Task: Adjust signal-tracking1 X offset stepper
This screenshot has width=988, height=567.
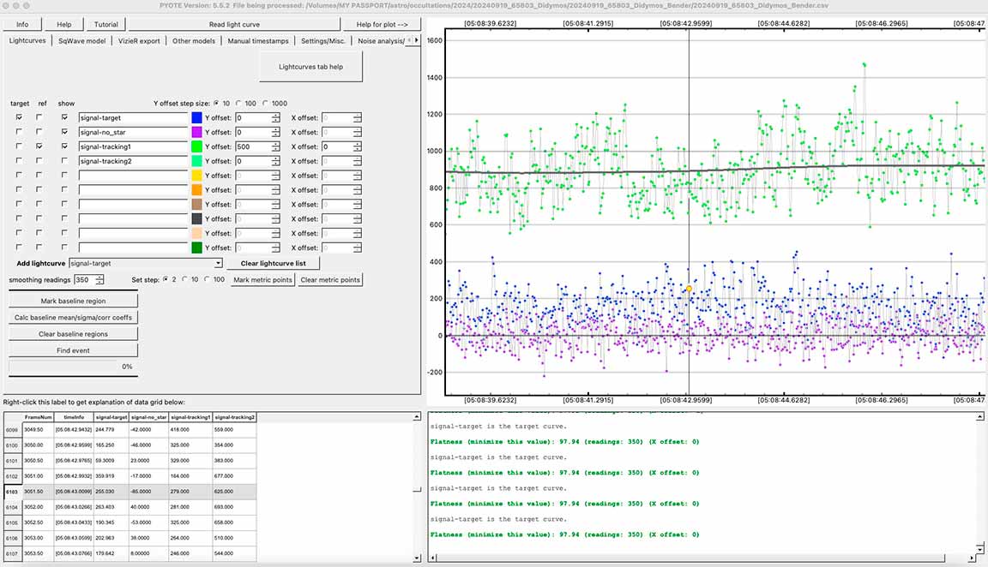Action: [x=358, y=146]
